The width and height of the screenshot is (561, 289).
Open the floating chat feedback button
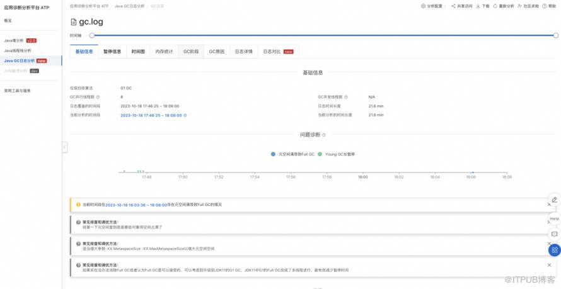(554, 234)
